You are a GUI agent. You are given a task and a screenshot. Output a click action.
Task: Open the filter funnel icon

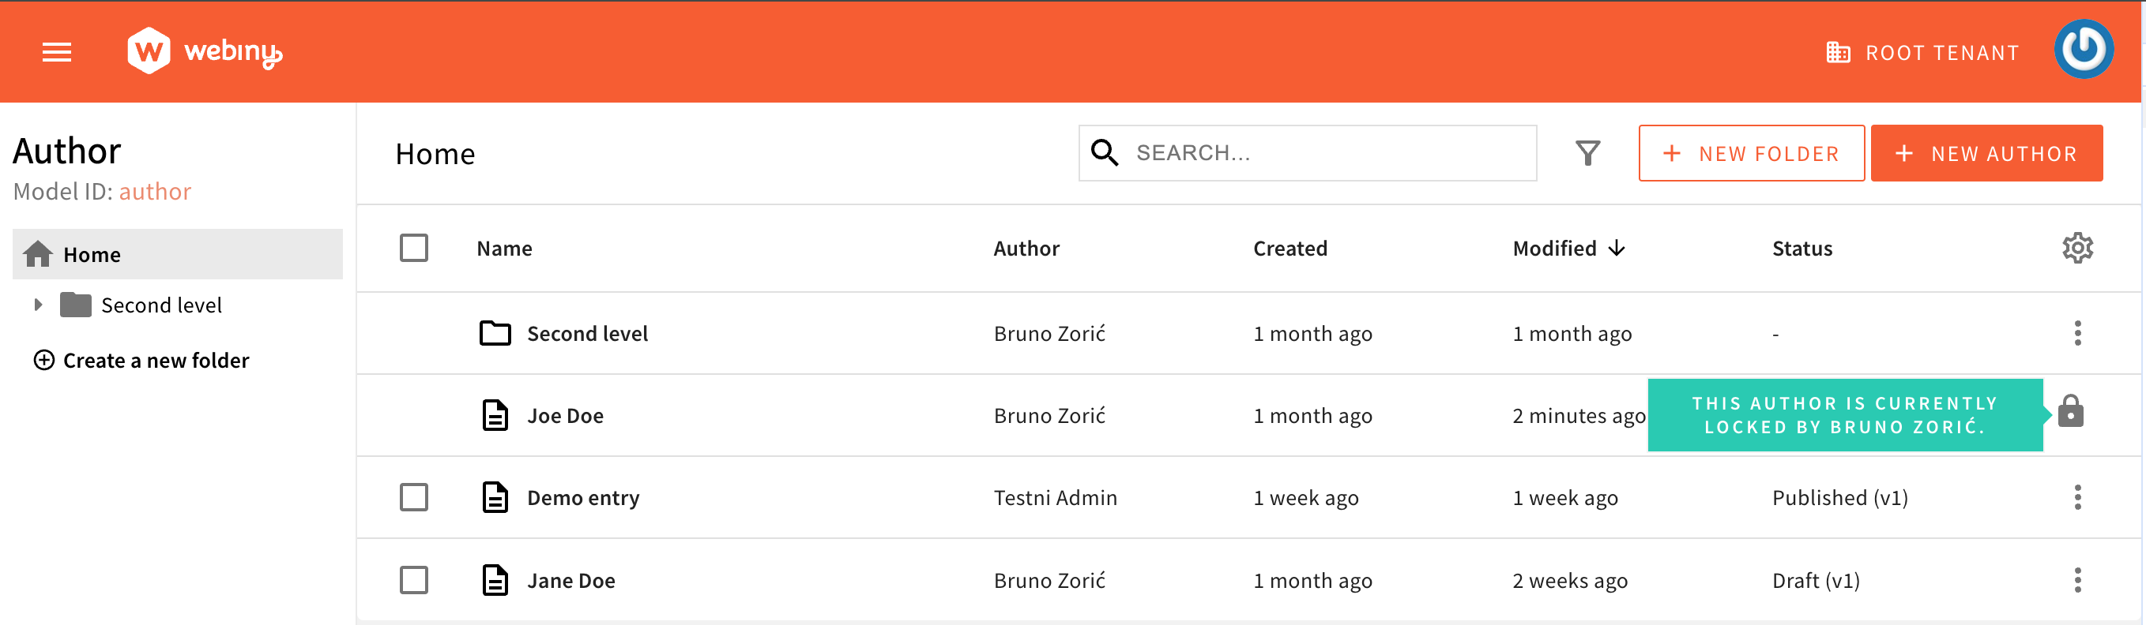pos(1588,153)
